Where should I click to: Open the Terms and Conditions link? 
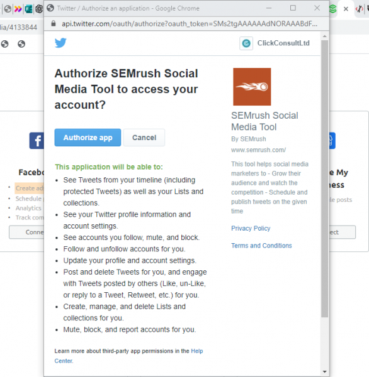click(261, 246)
